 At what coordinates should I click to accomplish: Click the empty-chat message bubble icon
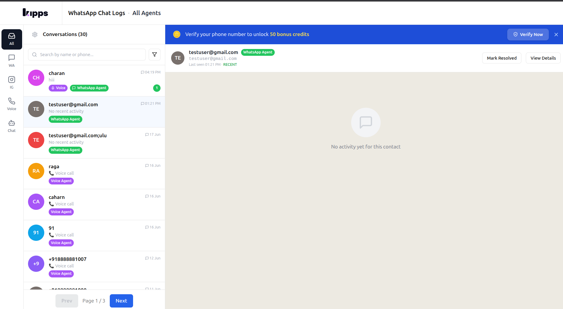point(366,122)
